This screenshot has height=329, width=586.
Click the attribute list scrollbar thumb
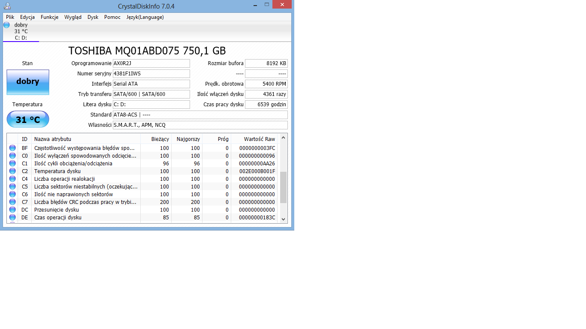(283, 188)
